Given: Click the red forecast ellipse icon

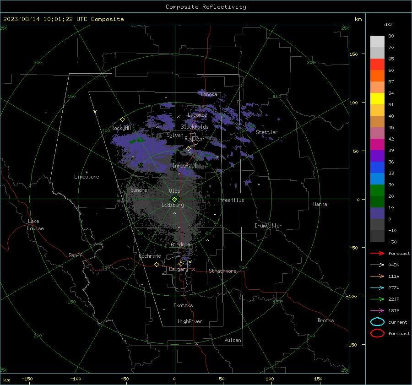Looking at the screenshot, I should (377, 333).
